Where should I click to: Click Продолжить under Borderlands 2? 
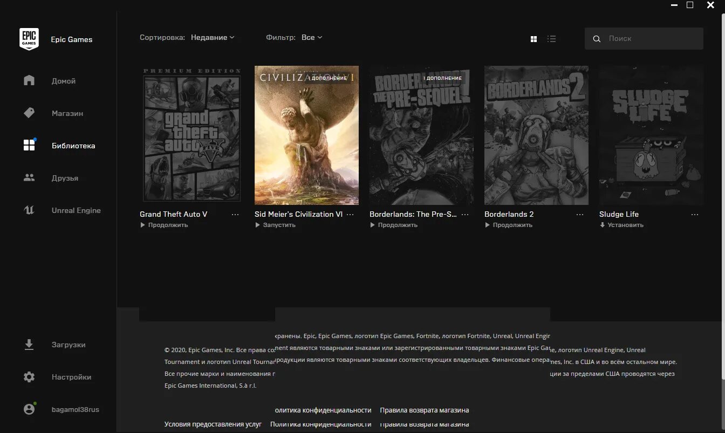click(x=509, y=225)
